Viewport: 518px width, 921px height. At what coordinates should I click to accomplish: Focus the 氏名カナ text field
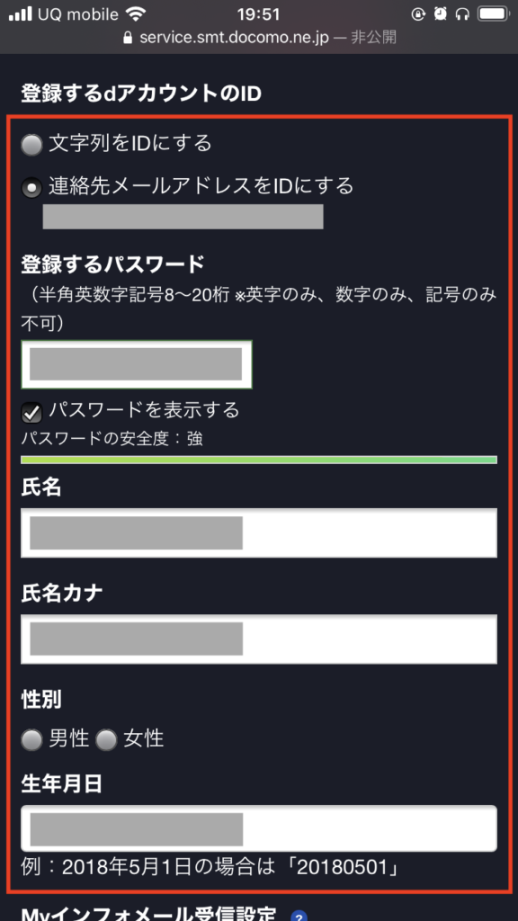point(259,639)
